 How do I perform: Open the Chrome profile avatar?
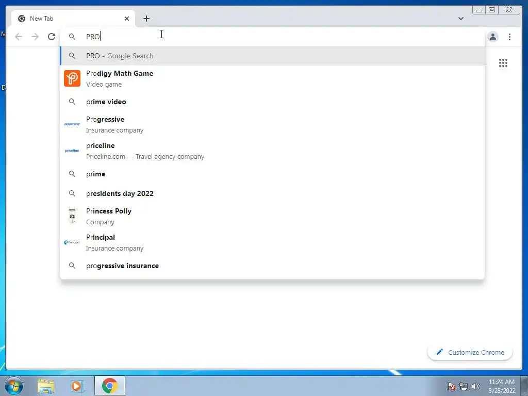coord(492,37)
